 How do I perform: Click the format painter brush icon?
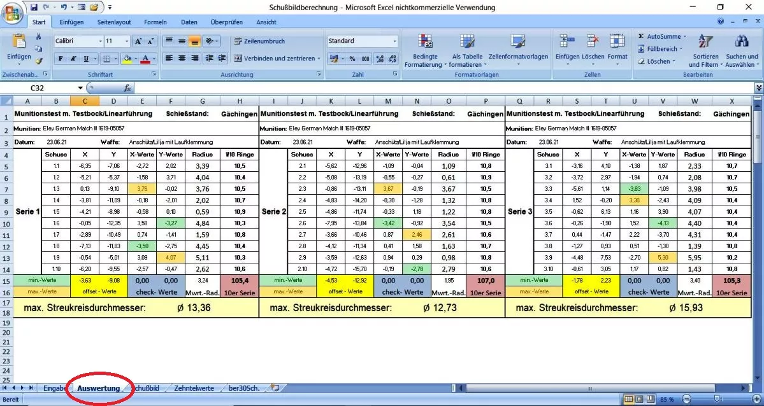tap(39, 61)
